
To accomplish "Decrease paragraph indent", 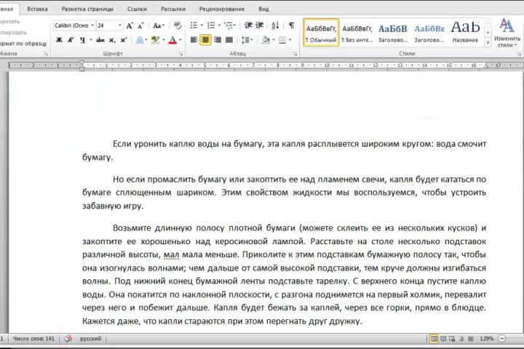I will click(x=248, y=25).
